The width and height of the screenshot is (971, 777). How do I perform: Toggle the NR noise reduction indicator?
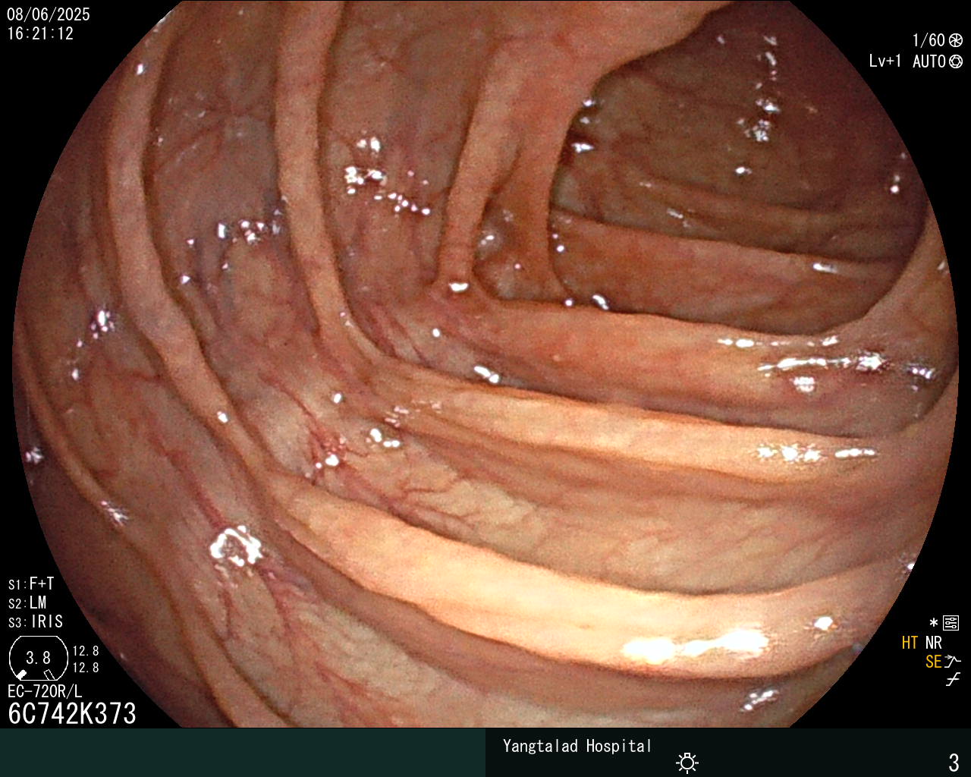[934, 643]
